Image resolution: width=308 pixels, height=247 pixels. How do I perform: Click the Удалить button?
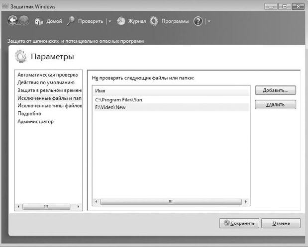point(275,104)
